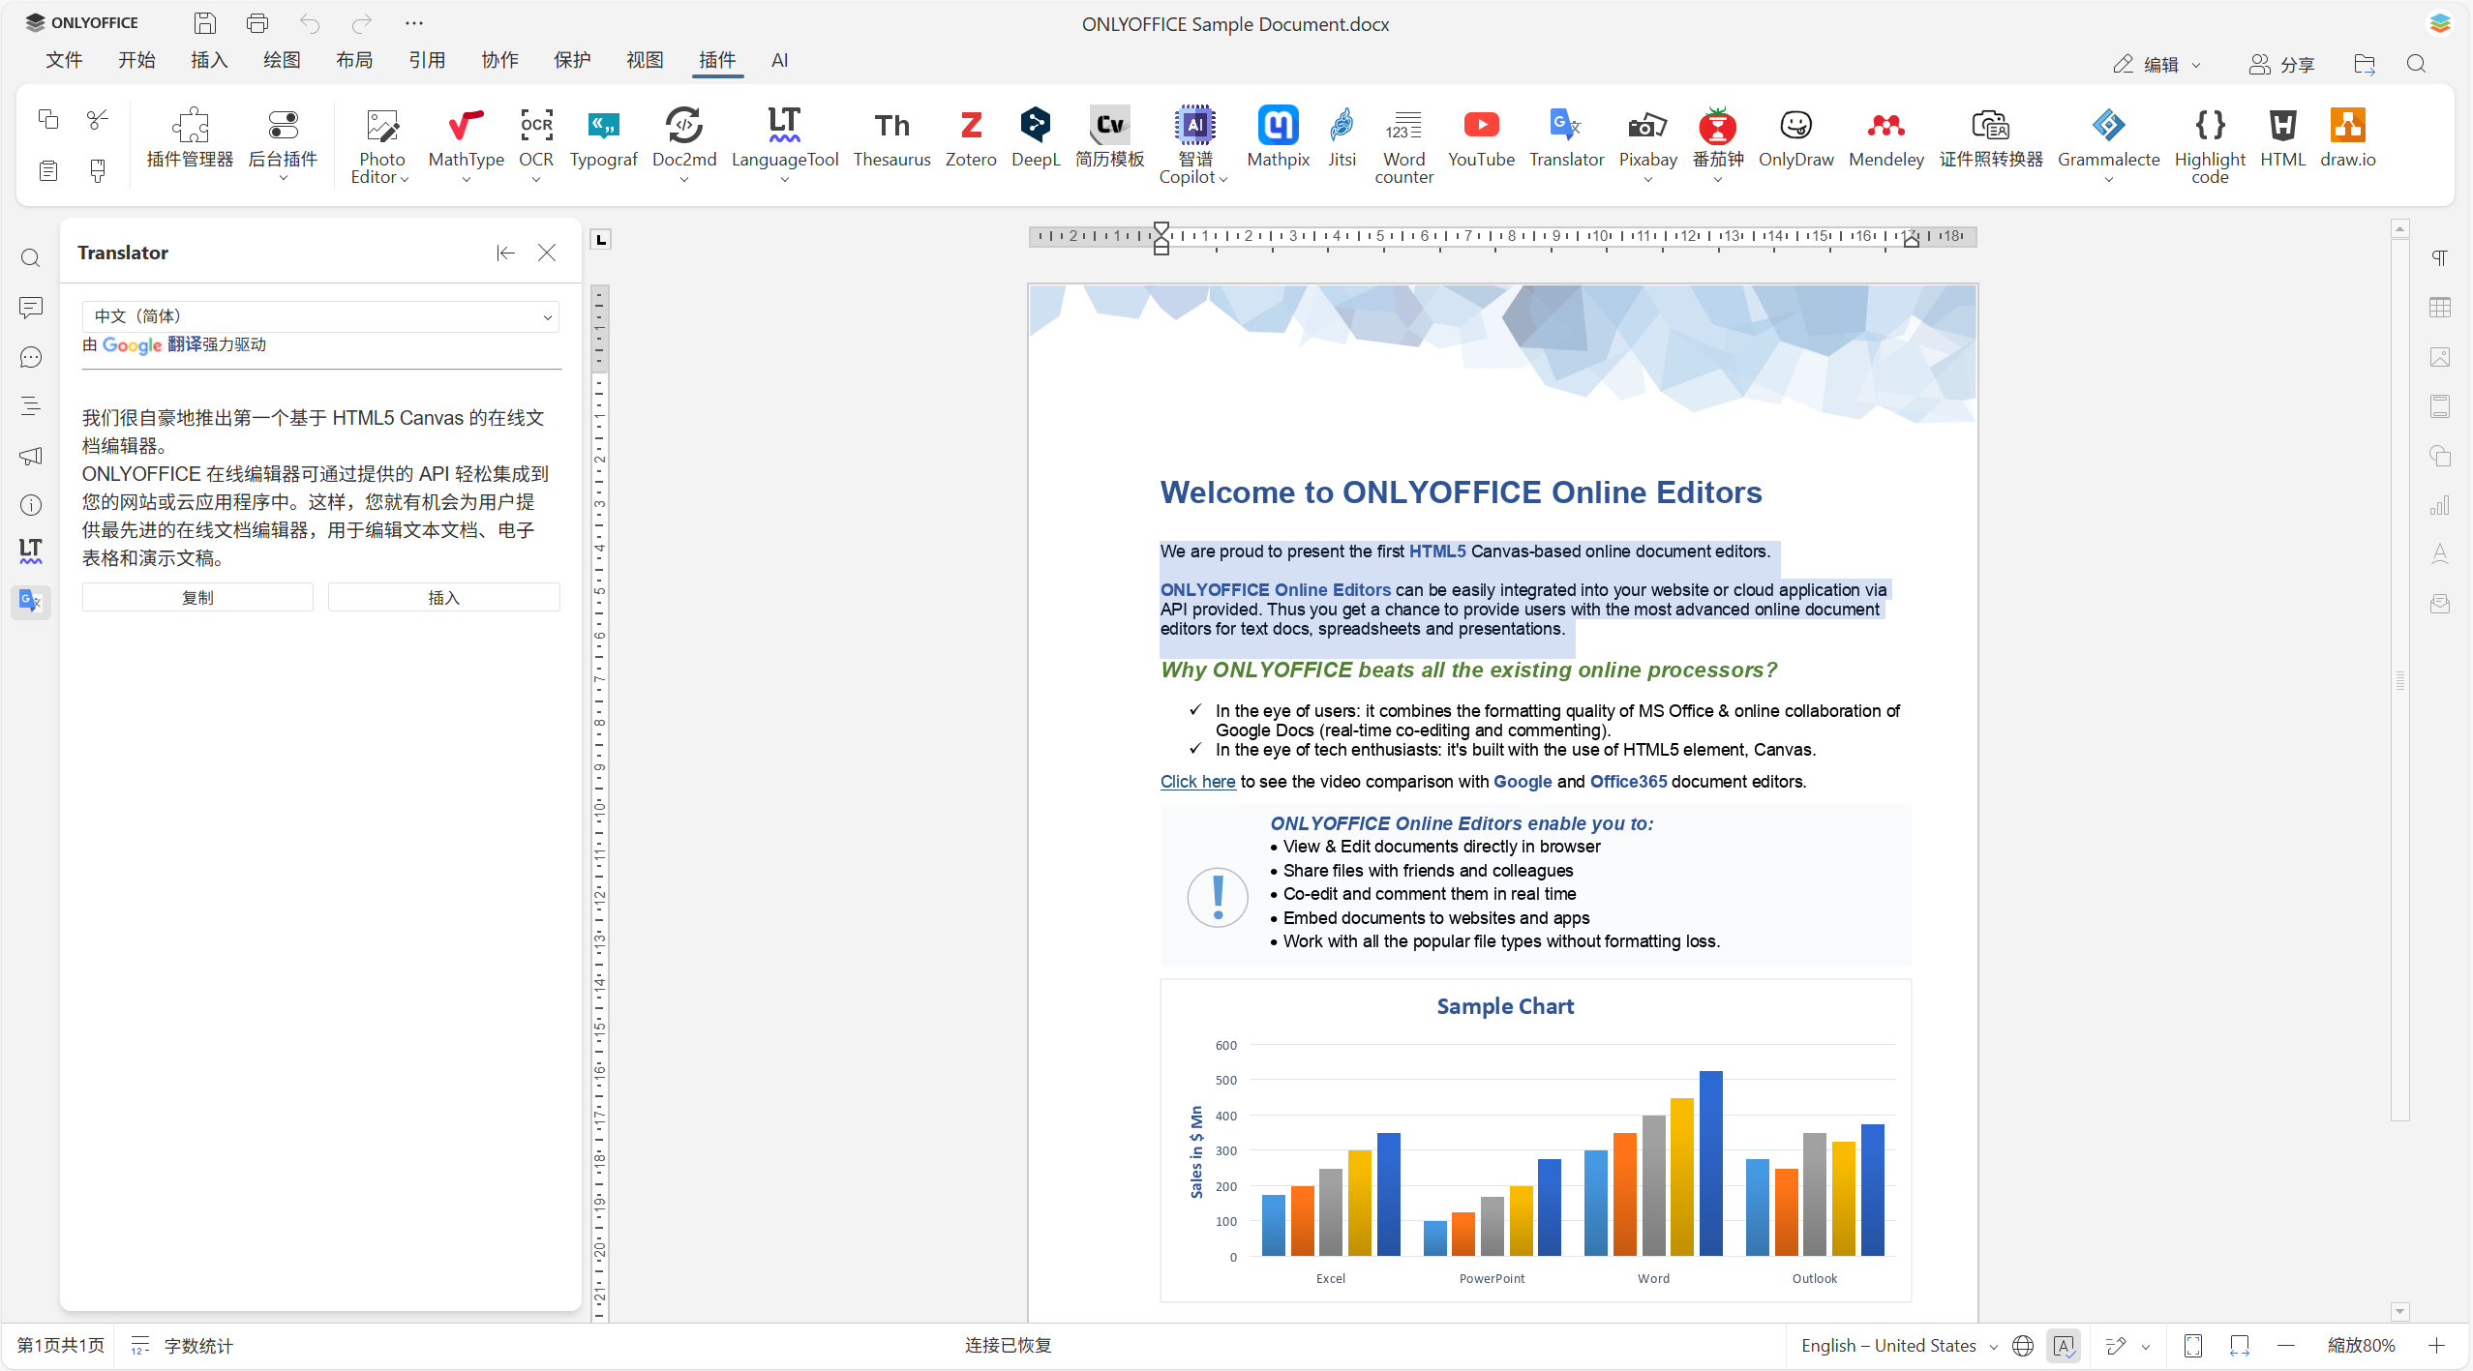The height and width of the screenshot is (1371, 2473).
Task: Click the tab stop selector 'L' box
Action: (x=601, y=239)
